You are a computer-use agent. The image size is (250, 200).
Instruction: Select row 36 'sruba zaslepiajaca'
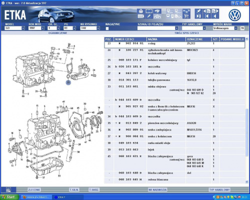pos(174,129)
